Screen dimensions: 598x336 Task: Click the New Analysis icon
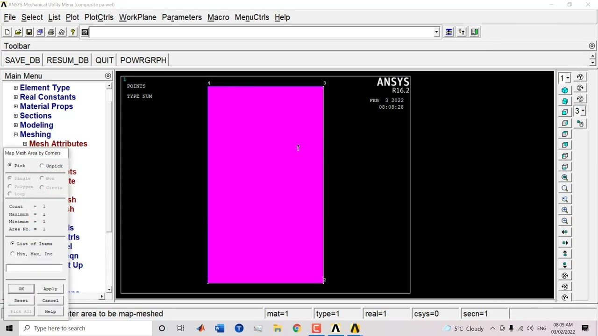tap(7, 32)
